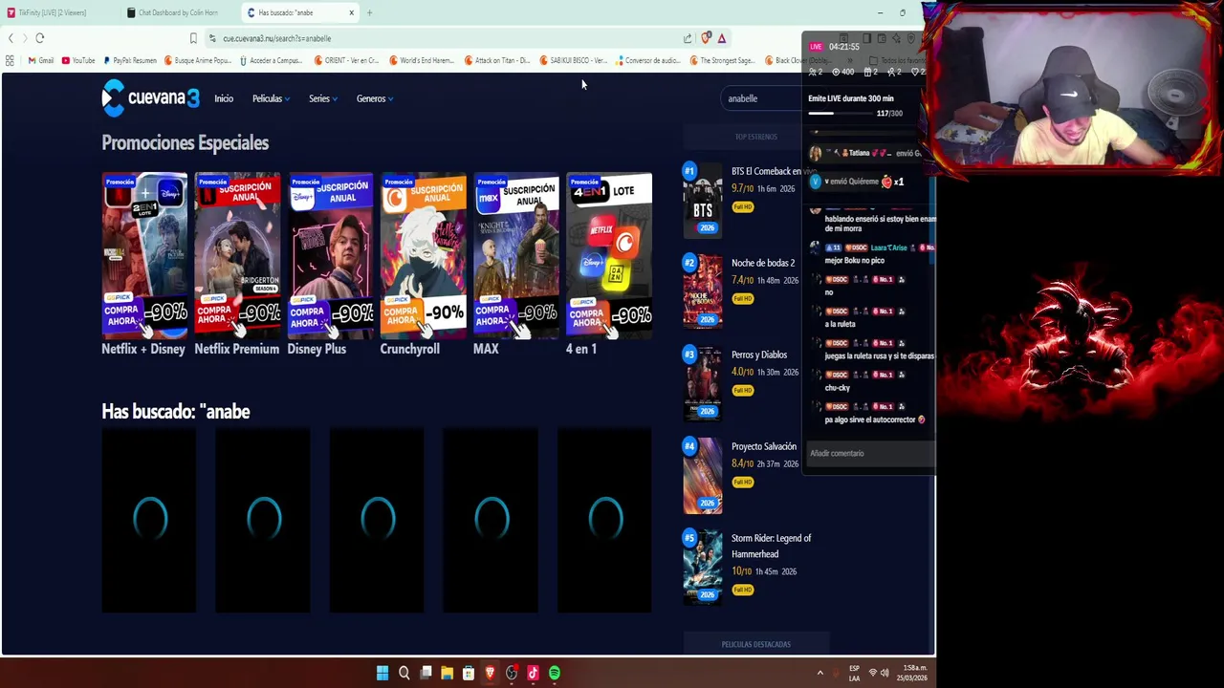Click BTS poster thumbnail ranked #1
Screen dimensions: 1224x688
coord(703,200)
